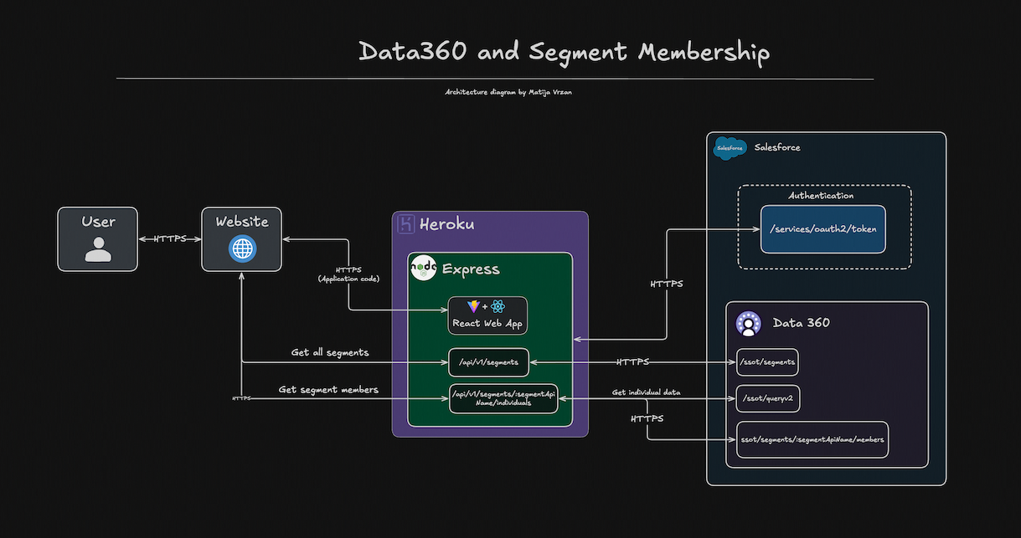Click the Data 360 round icon
The height and width of the screenshot is (538, 1021).
click(x=748, y=324)
